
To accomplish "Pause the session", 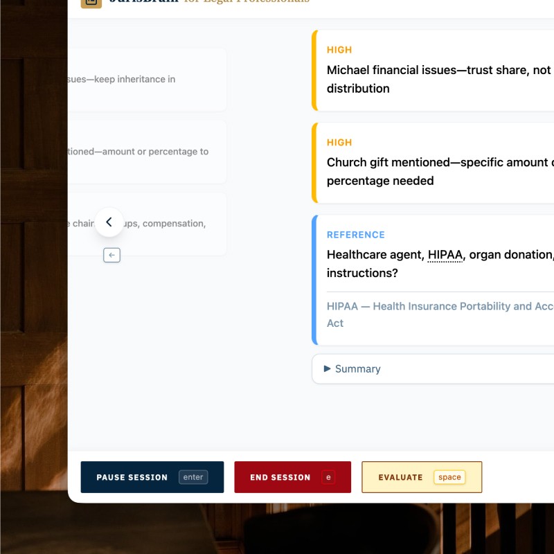I will tap(152, 477).
